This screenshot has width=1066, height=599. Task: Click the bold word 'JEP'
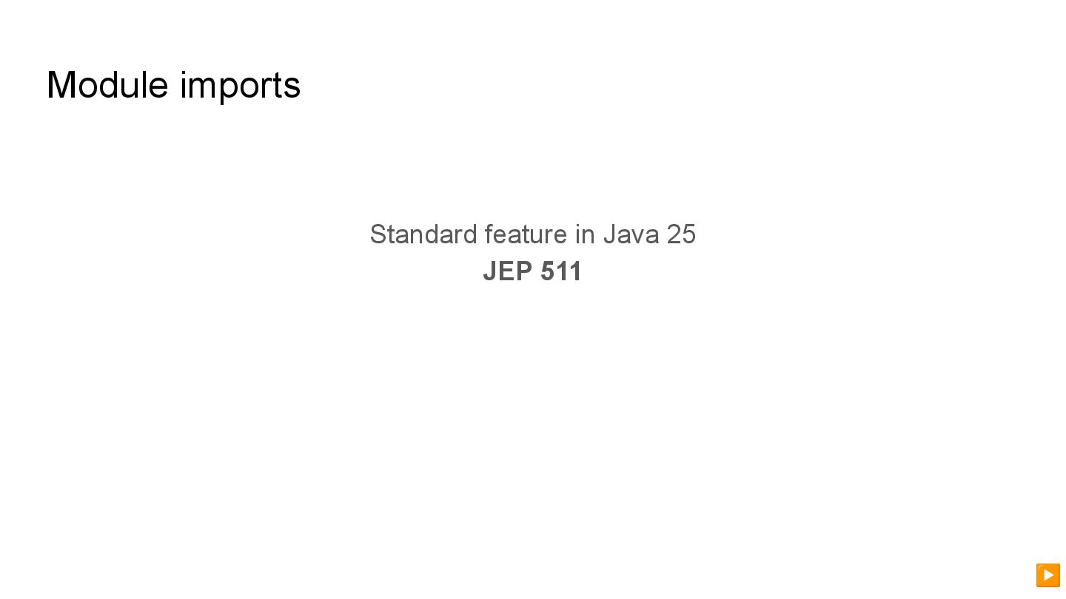[508, 271]
